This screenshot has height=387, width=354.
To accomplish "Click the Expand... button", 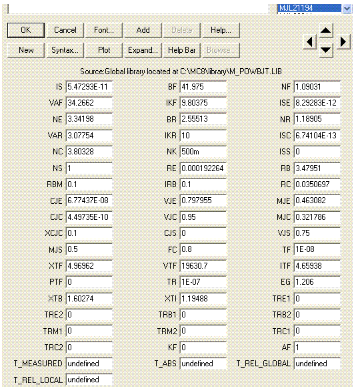I will pos(143,50).
